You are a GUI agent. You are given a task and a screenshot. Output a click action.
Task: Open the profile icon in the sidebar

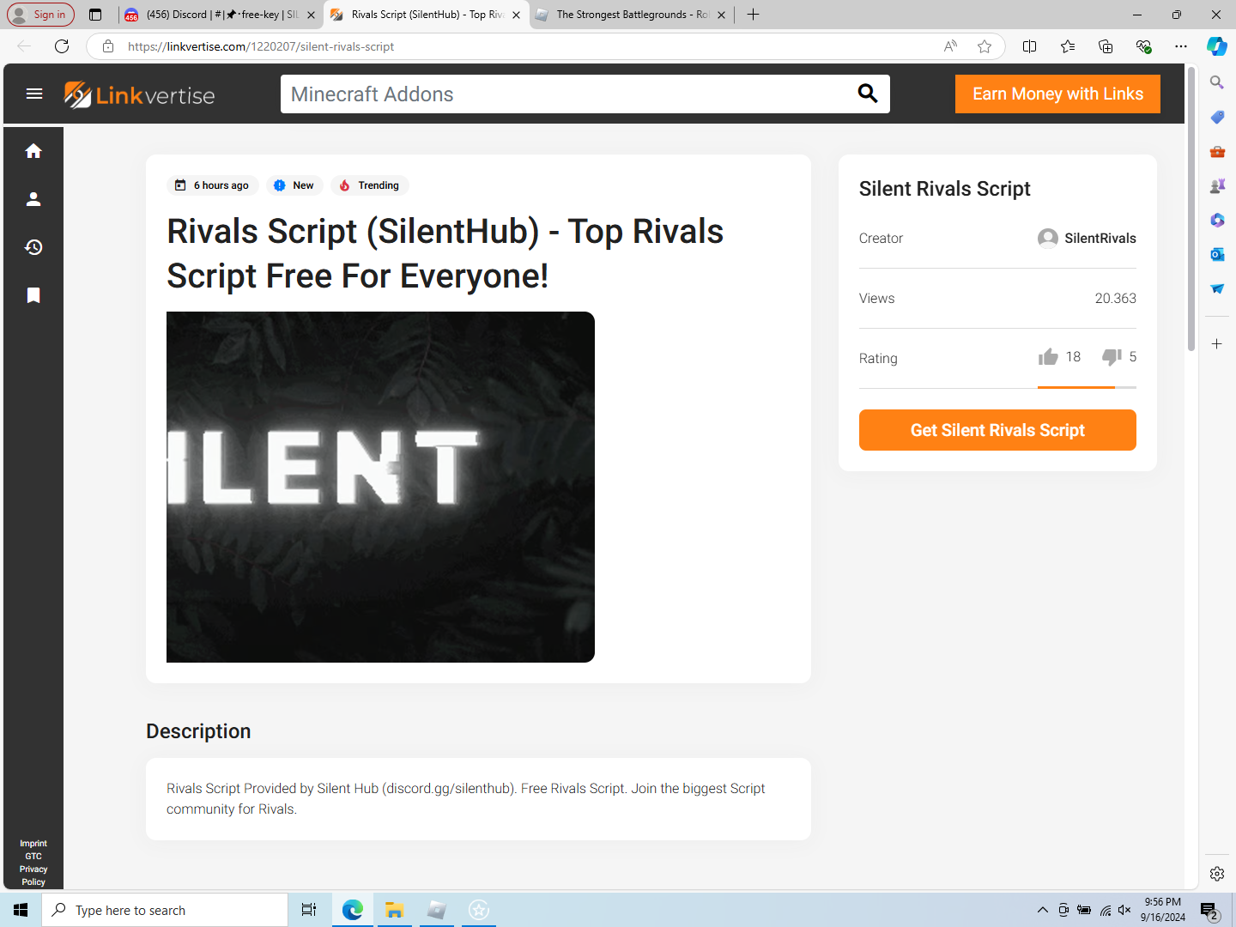33,199
